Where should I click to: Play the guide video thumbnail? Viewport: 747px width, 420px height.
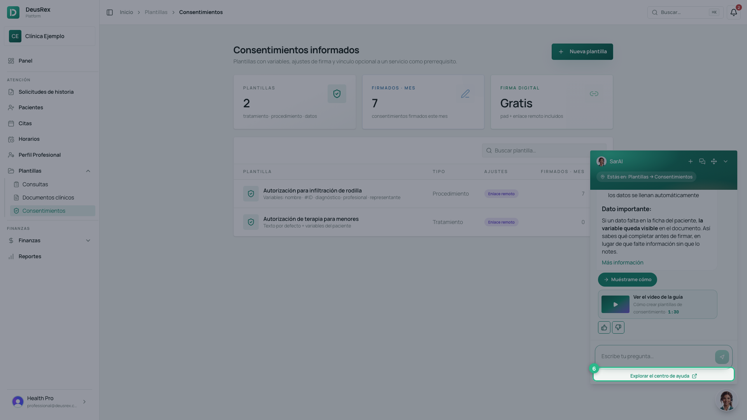click(615, 304)
